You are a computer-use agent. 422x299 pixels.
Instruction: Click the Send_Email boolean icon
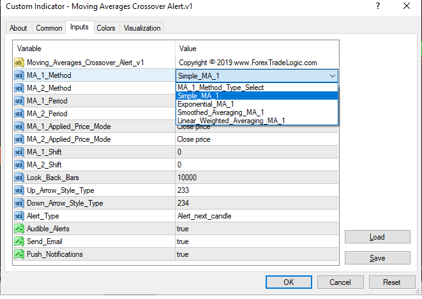(x=19, y=241)
